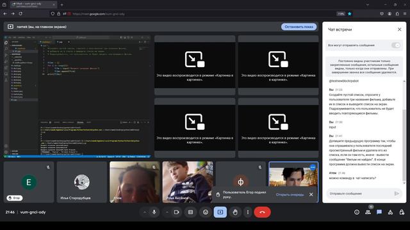Select Илья Аксёнов participant video tile
Image resolution: width=410 pixels, height=230 pixels.
pyautogui.click(x=188, y=182)
